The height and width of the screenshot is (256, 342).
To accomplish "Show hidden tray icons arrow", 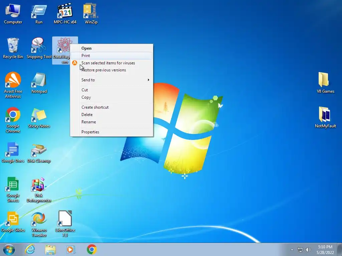I will (292, 250).
